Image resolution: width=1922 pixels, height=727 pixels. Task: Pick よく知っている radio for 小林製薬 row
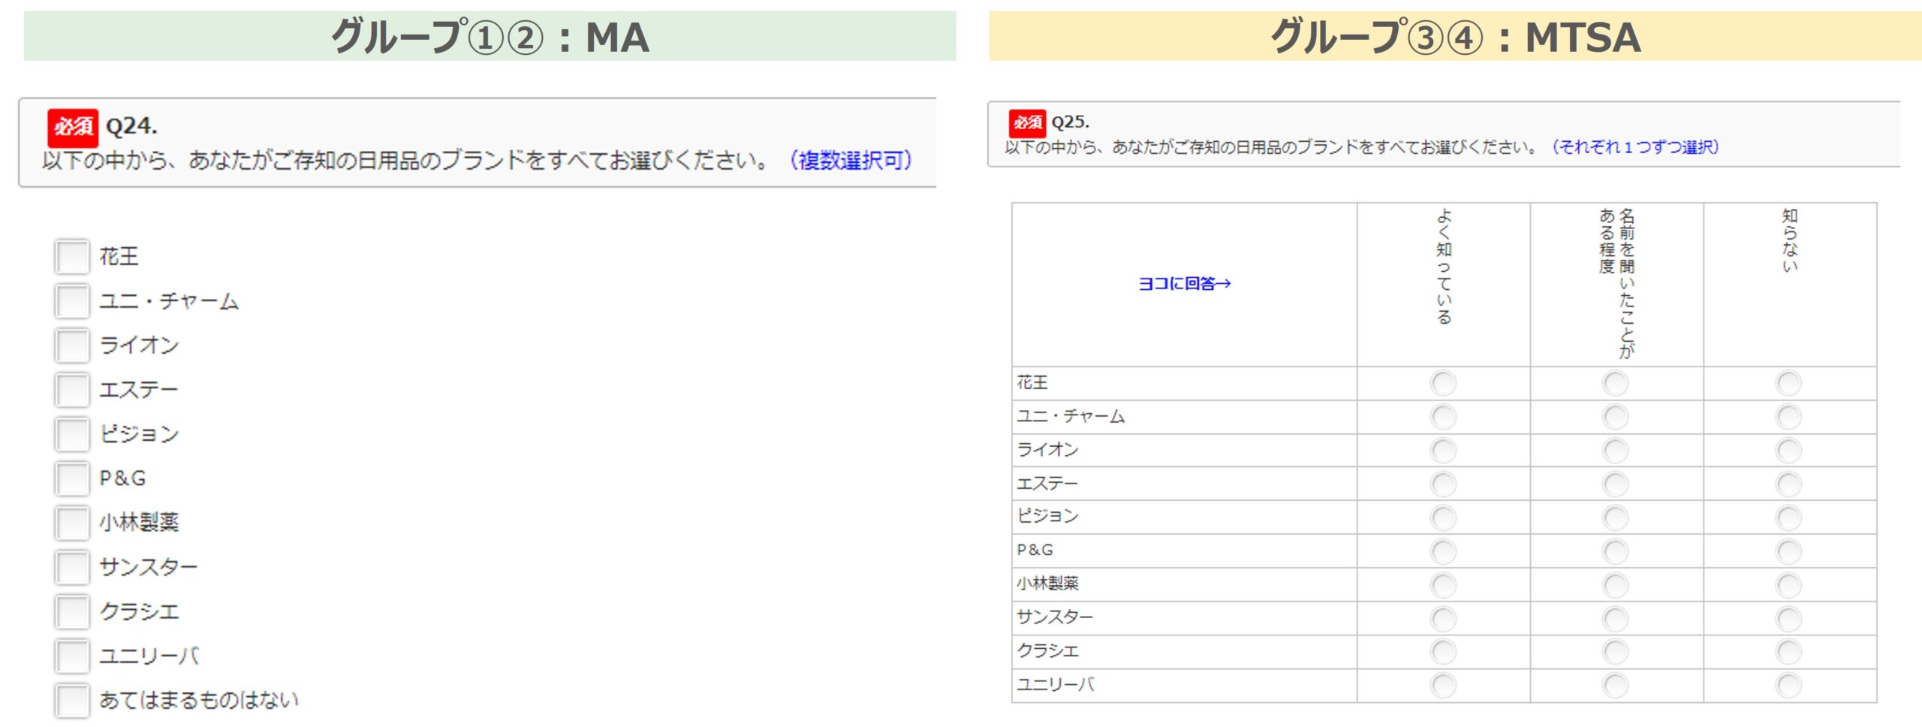(x=1443, y=584)
